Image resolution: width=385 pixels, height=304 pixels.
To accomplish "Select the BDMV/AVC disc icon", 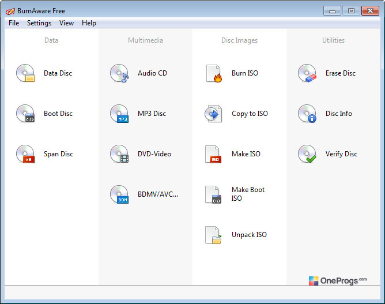I will coord(119,194).
